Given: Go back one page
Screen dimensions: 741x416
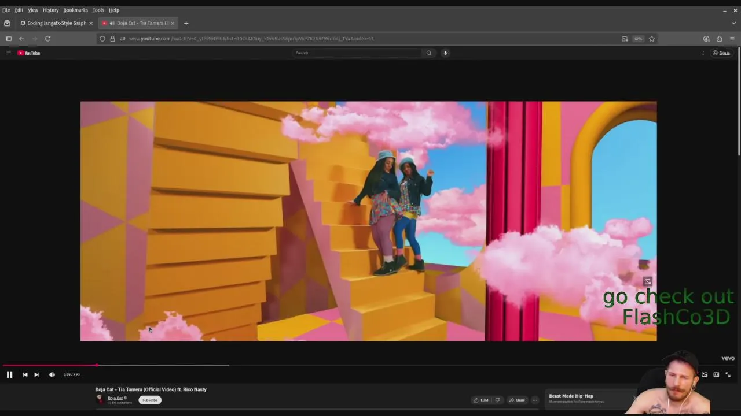Looking at the screenshot, I should pyautogui.click(x=21, y=39).
